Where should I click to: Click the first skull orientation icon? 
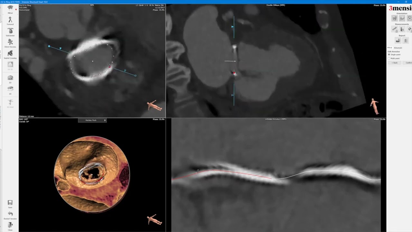pos(394,18)
